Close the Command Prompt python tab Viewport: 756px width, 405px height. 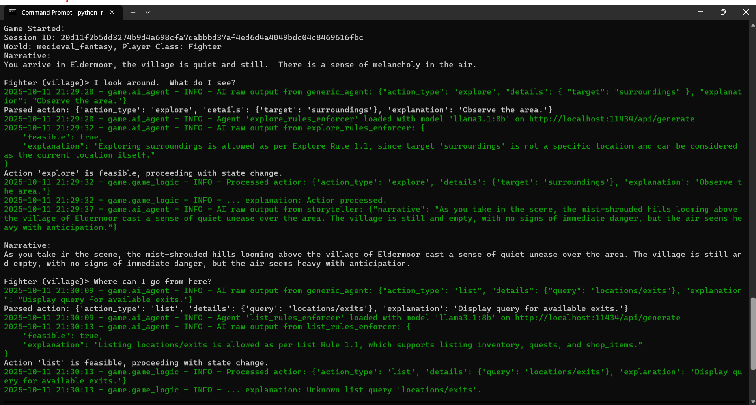tap(112, 12)
